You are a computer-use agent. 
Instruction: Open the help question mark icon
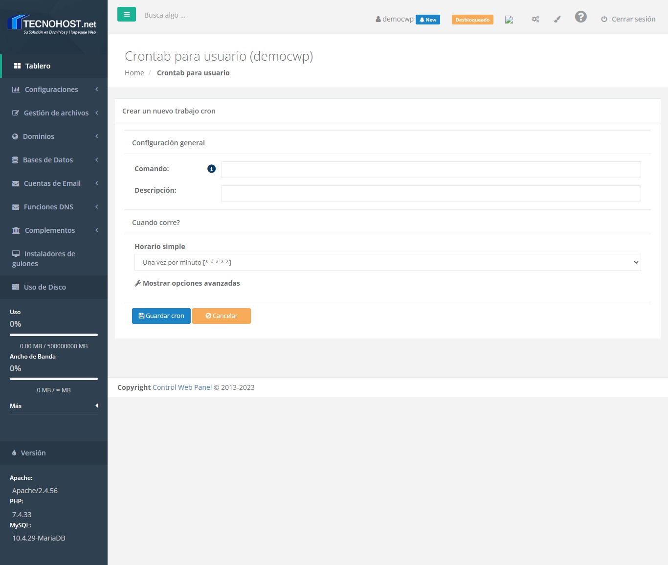[580, 17]
